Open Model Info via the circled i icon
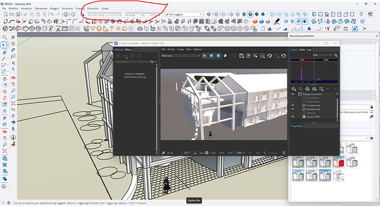 pos(73,14)
